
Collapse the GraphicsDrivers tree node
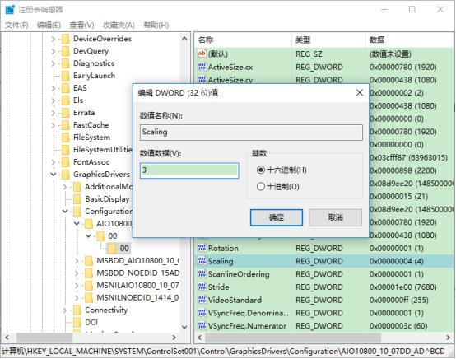pos(54,175)
